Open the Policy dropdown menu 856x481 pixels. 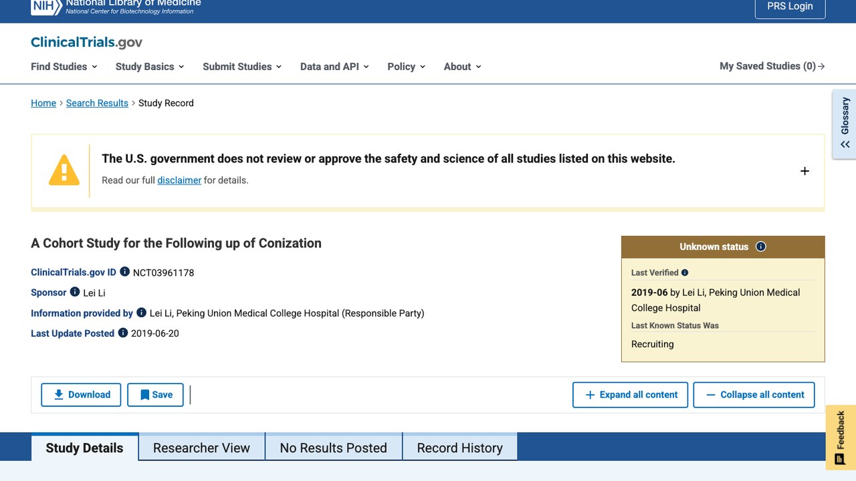point(407,66)
